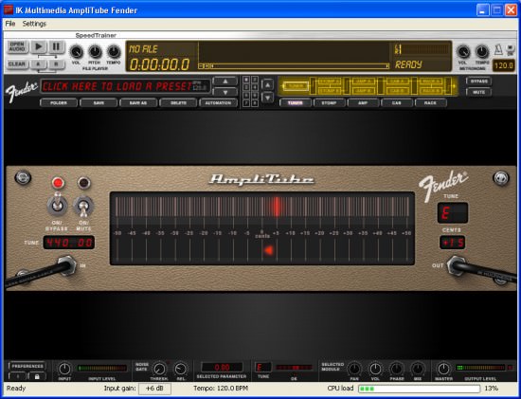Image resolution: width=521 pixels, height=399 pixels.
Task: Open the preset Folder button
Action: point(59,102)
